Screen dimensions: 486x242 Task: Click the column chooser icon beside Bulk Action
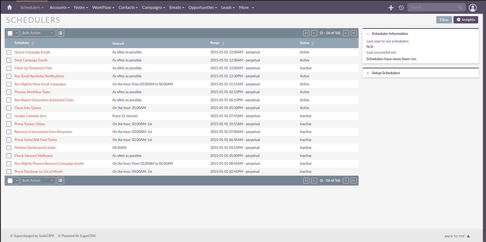click(60, 33)
